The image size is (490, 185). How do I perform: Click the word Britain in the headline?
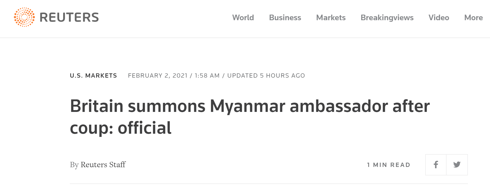[96, 106]
